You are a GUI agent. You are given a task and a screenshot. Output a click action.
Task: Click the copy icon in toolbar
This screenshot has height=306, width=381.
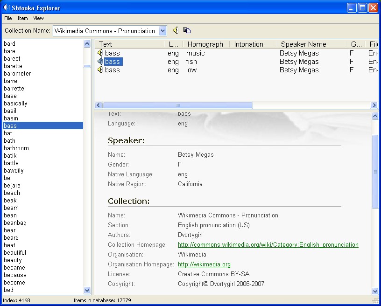pyautogui.click(x=187, y=30)
